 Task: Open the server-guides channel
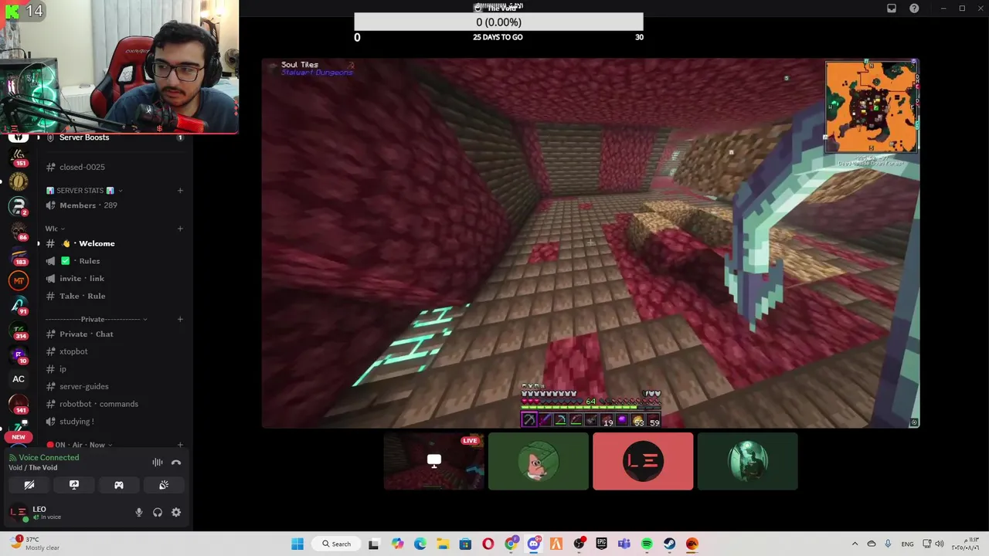tap(114, 386)
